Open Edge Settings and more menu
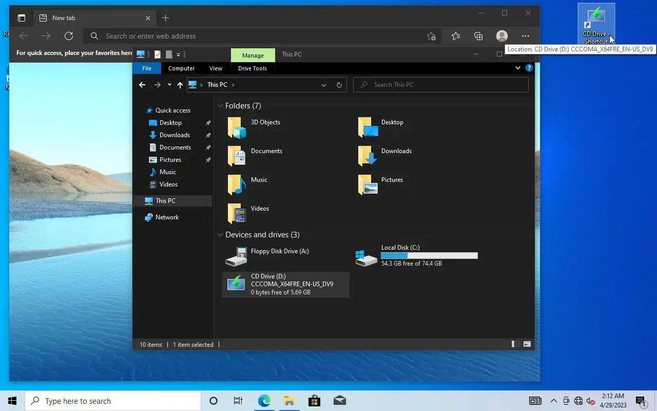 coord(525,36)
